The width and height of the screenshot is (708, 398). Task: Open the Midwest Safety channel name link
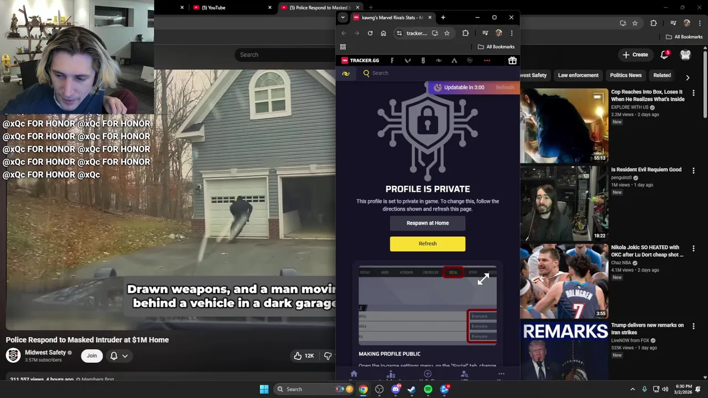pos(45,353)
